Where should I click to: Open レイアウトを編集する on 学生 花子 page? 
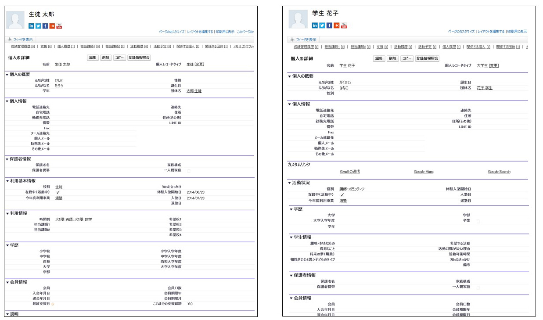click(x=490, y=32)
